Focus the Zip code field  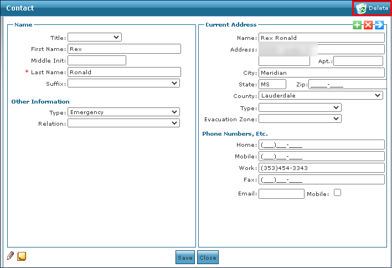347,84
